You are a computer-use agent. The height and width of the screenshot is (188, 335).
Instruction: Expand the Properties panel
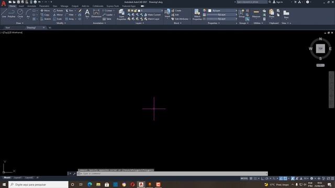tap(214, 23)
